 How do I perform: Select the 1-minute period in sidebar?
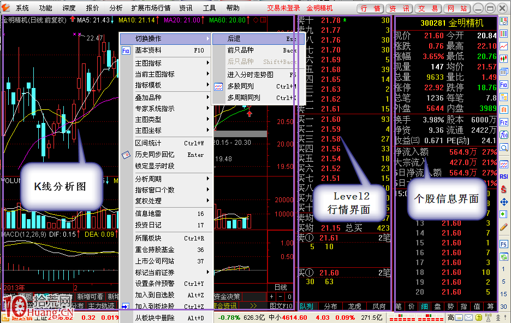(x=504, y=269)
